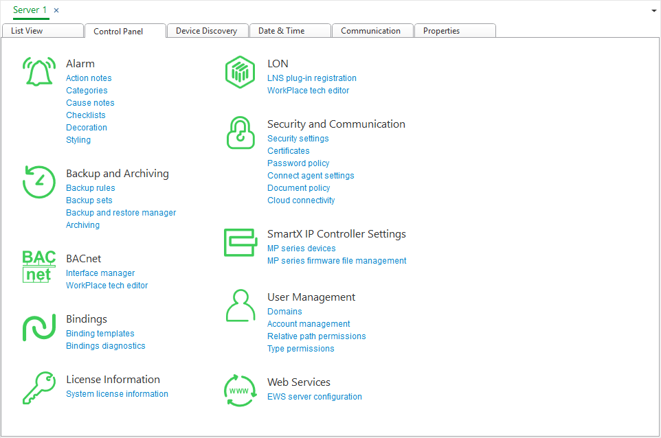661x438 pixels.
Task: Open MP series devices link
Action: pos(301,249)
